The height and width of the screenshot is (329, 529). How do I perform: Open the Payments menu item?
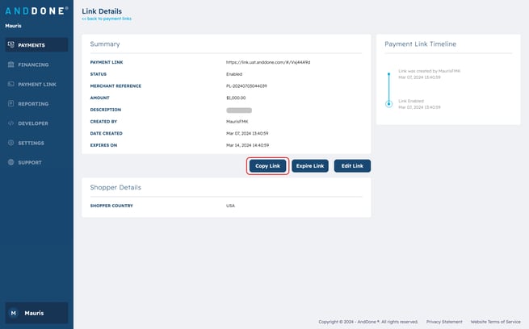pyautogui.click(x=36, y=45)
